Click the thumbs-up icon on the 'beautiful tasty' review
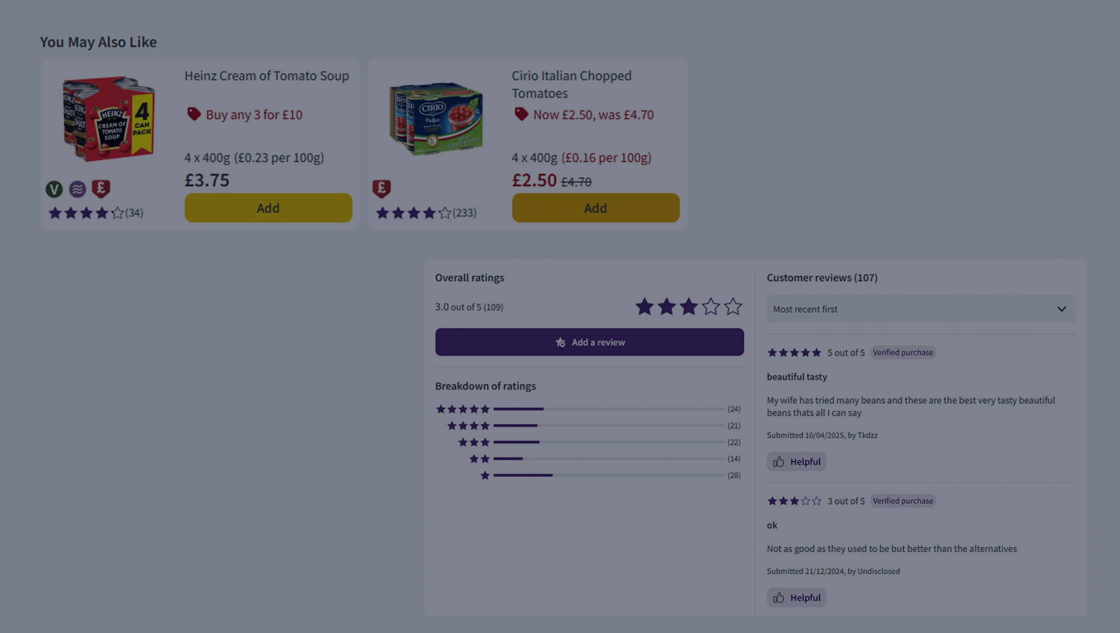This screenshot has width=1120, height=633. 779,461
